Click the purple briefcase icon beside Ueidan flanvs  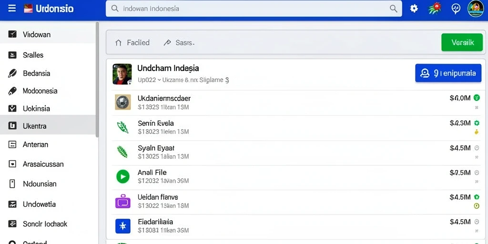122,202
